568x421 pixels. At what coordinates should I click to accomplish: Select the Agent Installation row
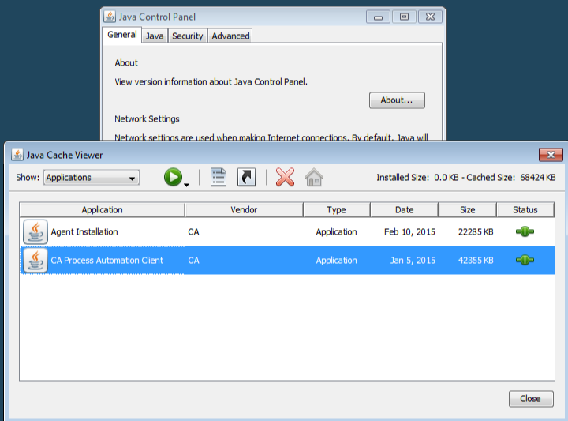click(x=287, y=231)
